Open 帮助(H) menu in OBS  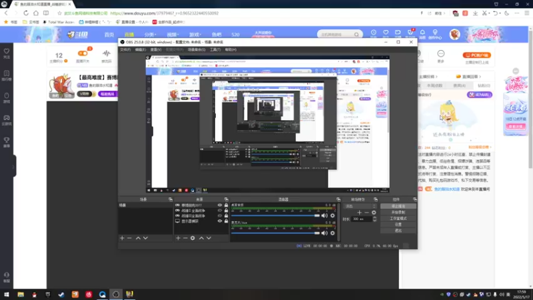click(x=231, y=49)
